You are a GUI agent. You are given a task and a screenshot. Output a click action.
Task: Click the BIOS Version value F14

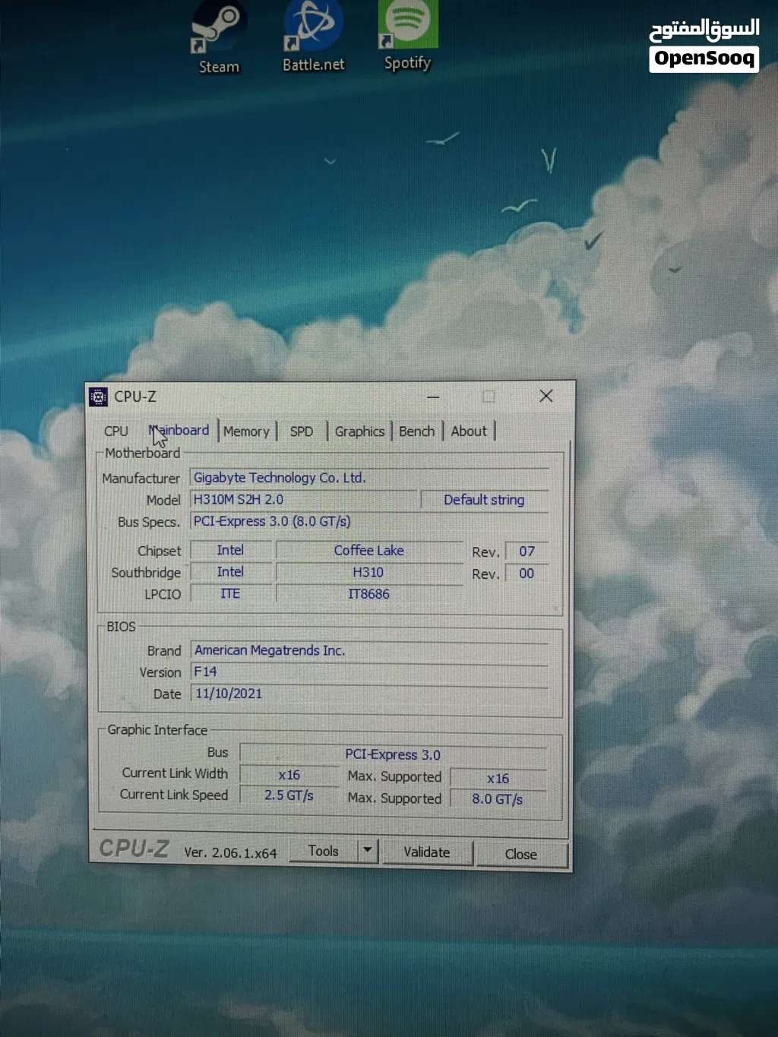point(369,672)
